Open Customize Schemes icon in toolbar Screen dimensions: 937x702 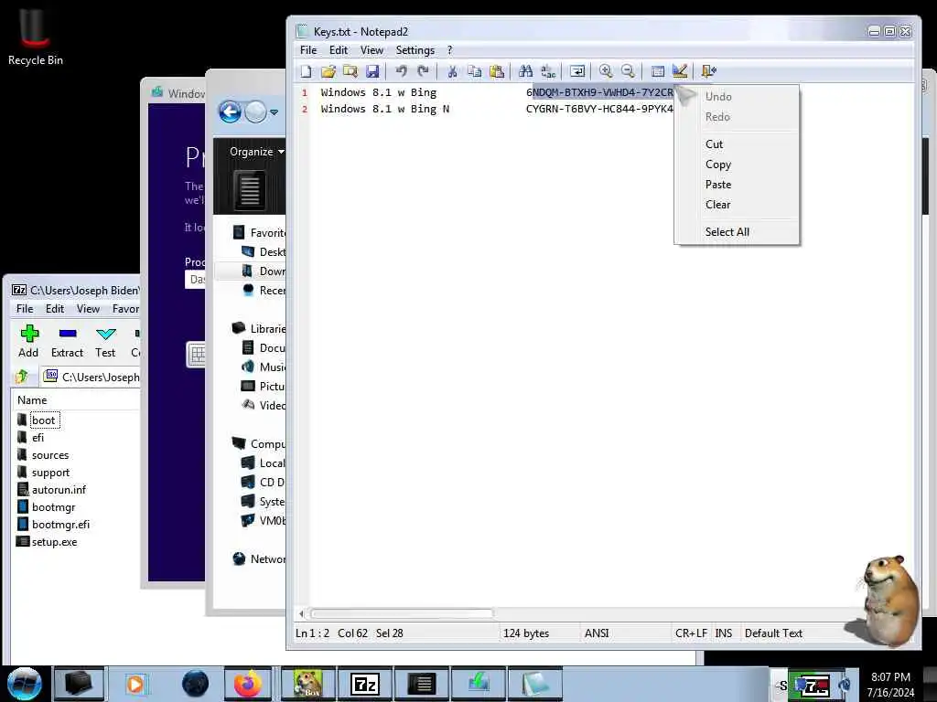680,71
